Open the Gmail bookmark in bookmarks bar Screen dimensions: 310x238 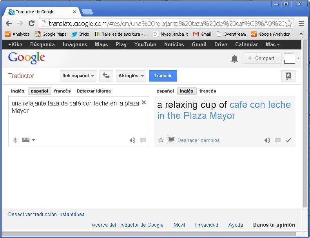pyautogui.click(x=202, y=34)
